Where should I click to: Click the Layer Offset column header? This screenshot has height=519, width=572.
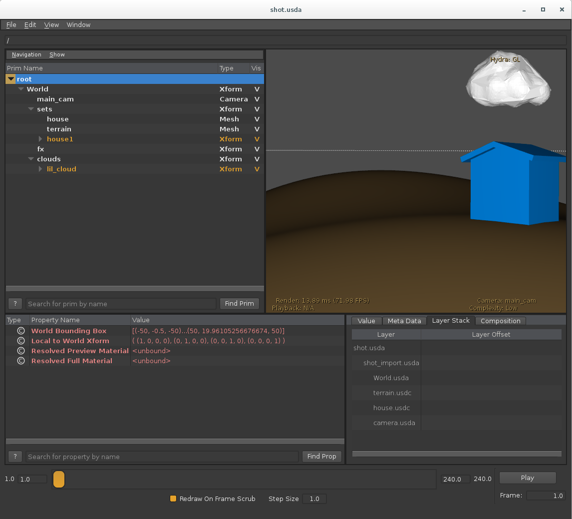(491, 334)
